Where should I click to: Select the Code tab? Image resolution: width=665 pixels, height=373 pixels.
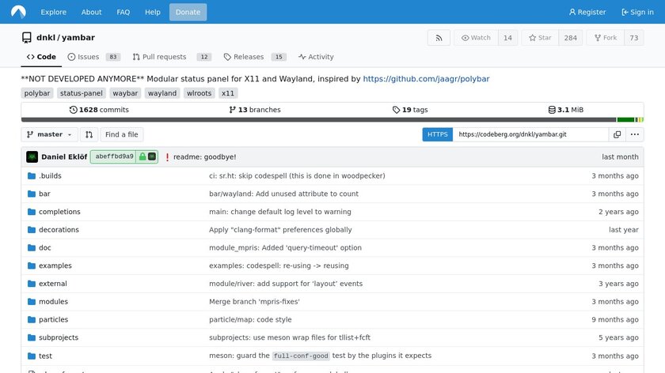click(x=41, y=57)
